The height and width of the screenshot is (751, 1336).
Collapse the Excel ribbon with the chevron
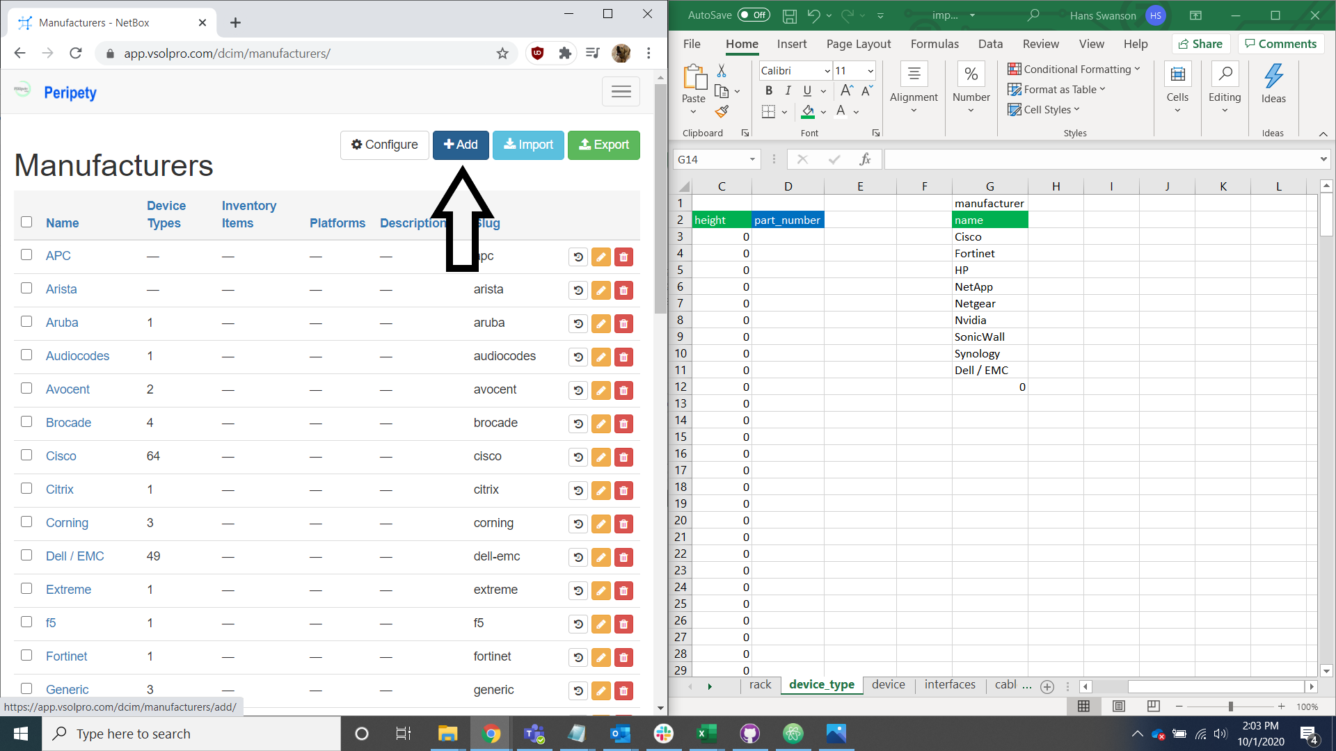[x=1323, y=134]
